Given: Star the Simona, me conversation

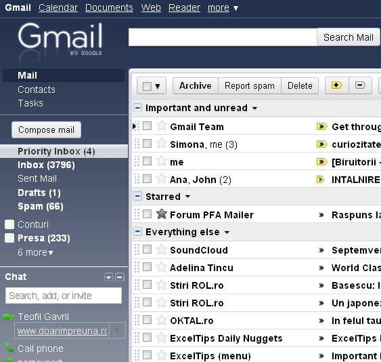Looking at the screenshot, I should [161, 144].
